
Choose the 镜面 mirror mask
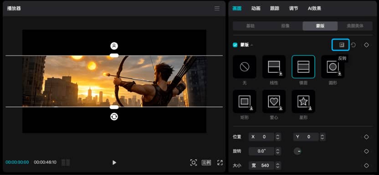pos(303,67)
